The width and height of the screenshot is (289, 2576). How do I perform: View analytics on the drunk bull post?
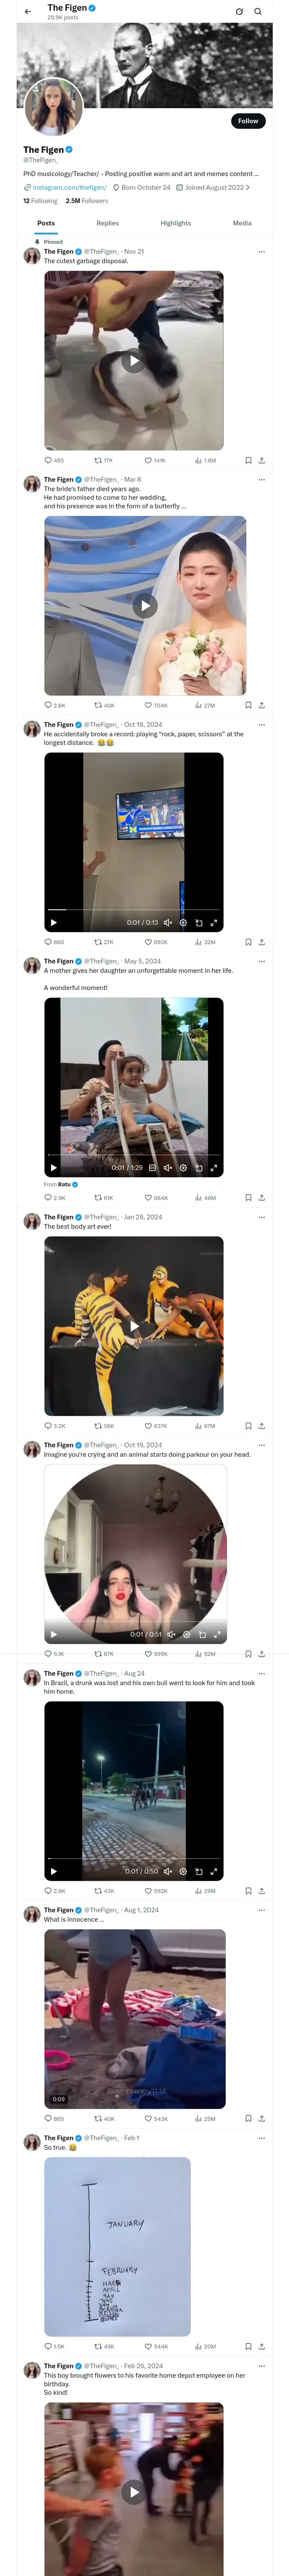click(198, 1891)
